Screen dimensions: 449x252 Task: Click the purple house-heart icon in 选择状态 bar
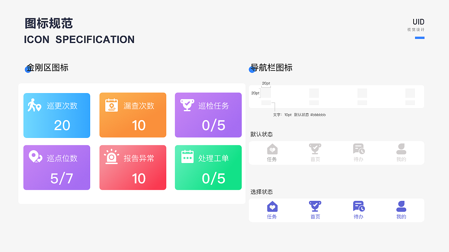[272, 206]
